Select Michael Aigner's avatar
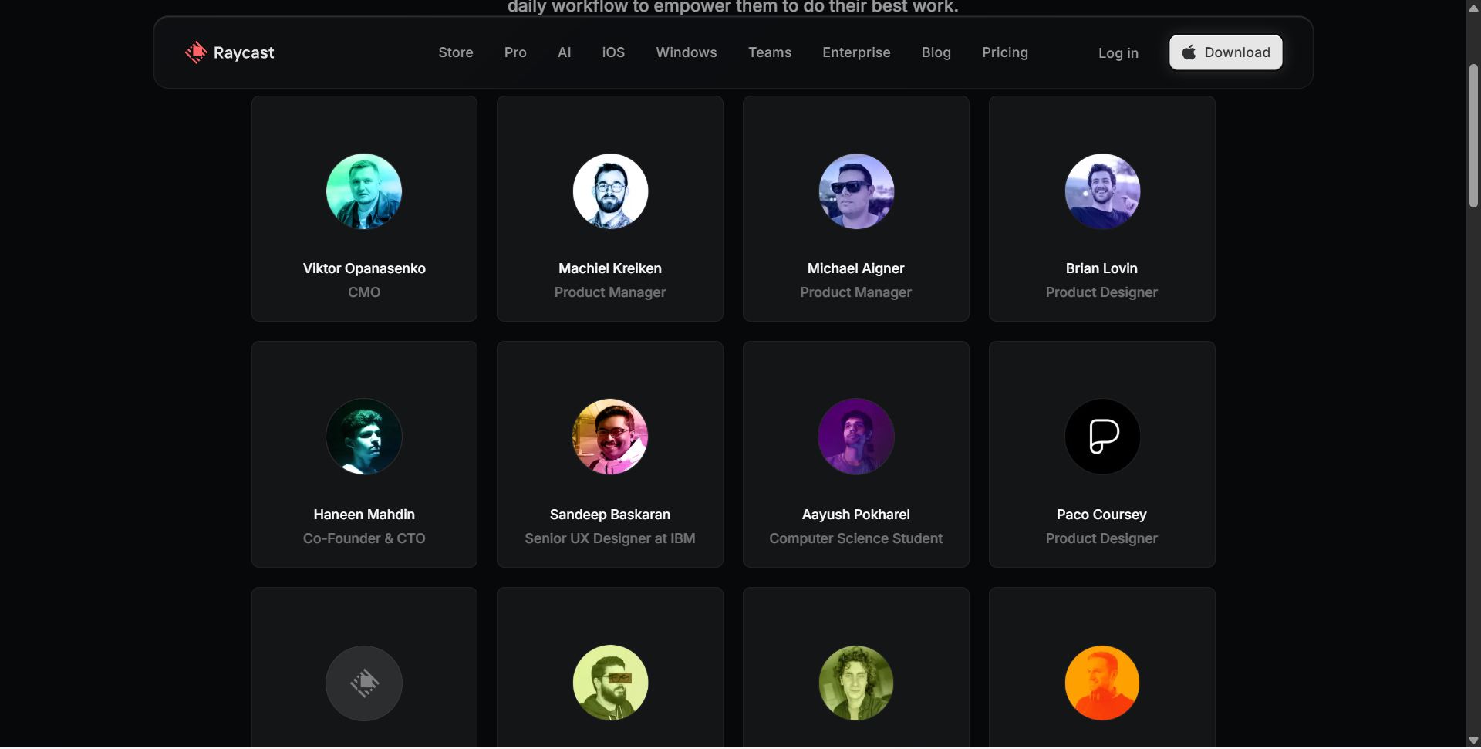This screenshot has height=749, width=1481. [x=856, y=191]
